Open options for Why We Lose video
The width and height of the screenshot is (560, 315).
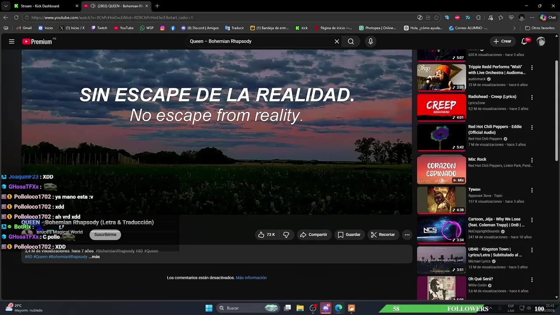pyautogui.click(x=532, y=220)
